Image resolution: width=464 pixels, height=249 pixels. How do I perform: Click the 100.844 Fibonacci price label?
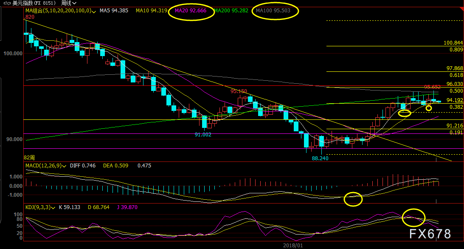(453, 43)
